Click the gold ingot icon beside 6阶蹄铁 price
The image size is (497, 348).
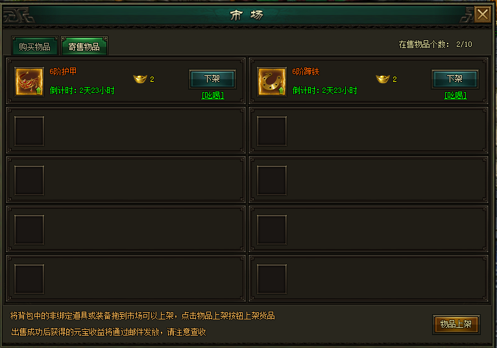point(383,79)
